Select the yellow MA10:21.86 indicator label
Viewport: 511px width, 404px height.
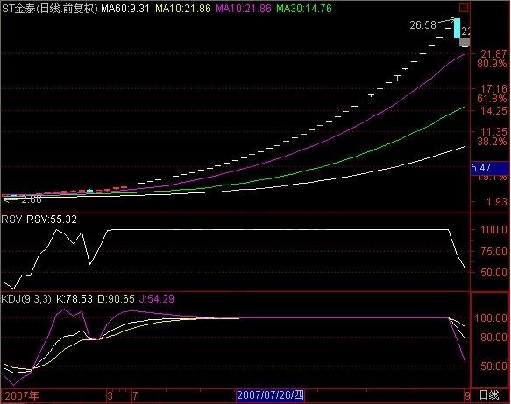[183, 9]
